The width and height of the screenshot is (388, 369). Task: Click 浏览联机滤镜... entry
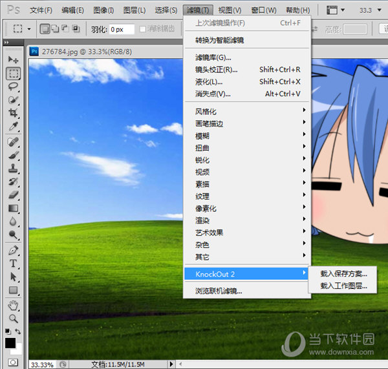pyautogui.click(x=219, y=291)
